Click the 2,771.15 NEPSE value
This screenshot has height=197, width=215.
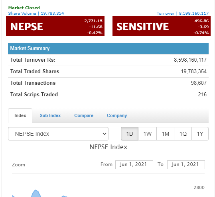pyautogui.click(x=93, y=21)
